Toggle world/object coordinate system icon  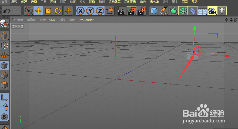(110, 11)
